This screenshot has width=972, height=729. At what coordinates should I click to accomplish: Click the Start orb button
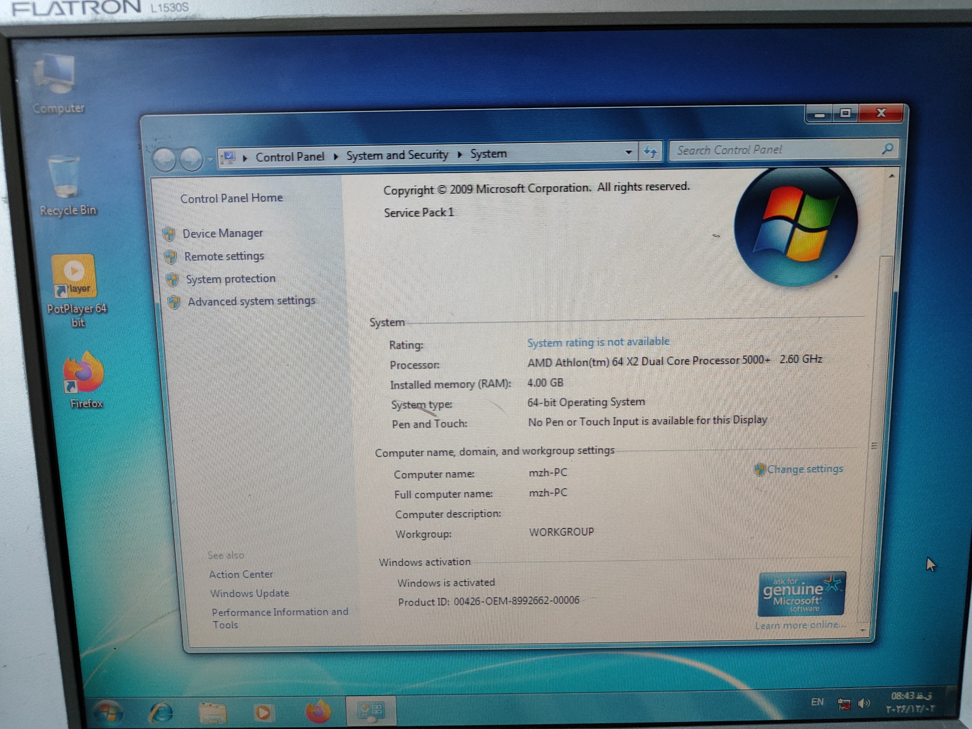point(108,712)
